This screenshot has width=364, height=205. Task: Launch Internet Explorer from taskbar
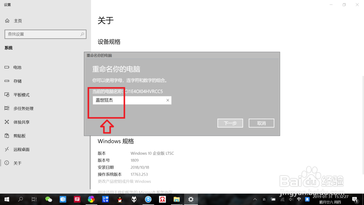(148, 199)
